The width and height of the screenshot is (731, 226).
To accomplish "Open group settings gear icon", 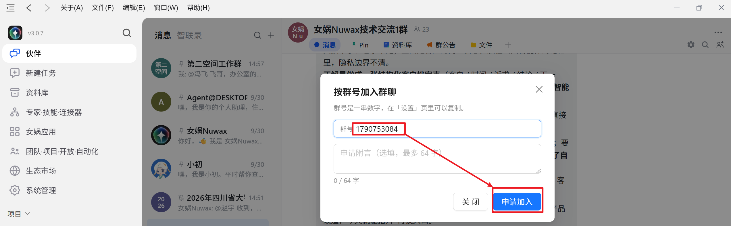I will [x=691, y=45].
